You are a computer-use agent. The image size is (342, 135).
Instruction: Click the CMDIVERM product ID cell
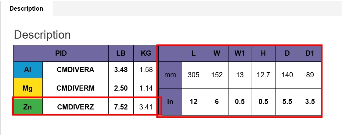click(x=75, y=88)
